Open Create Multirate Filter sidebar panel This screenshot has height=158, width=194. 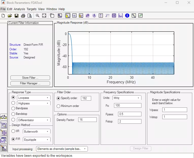click(4, 117)
